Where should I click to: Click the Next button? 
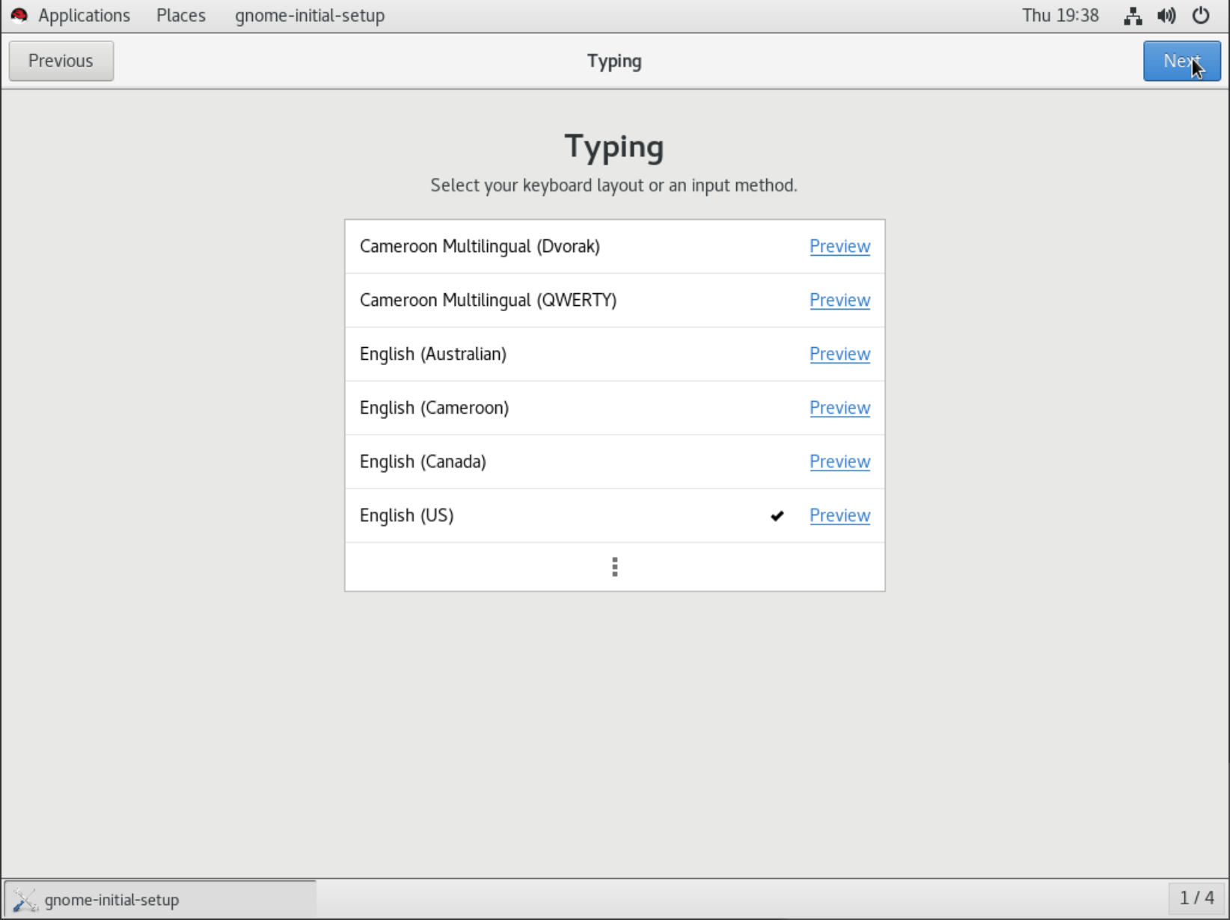coord(1181,61)
